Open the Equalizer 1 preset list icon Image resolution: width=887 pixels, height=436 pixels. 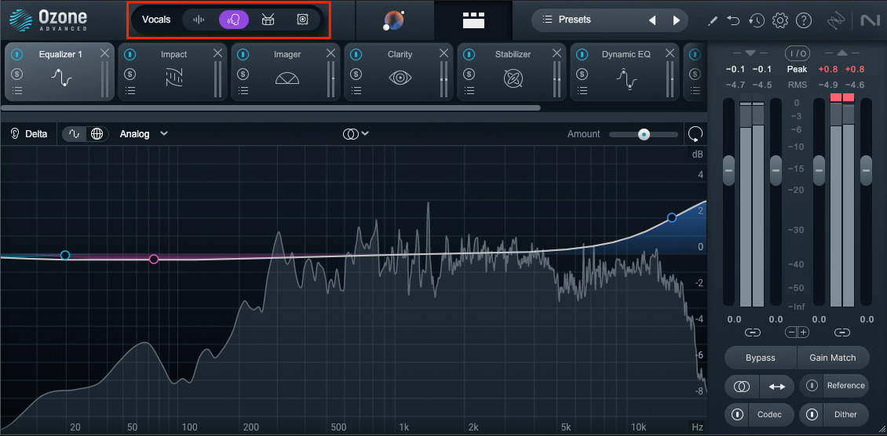(17, 91)
